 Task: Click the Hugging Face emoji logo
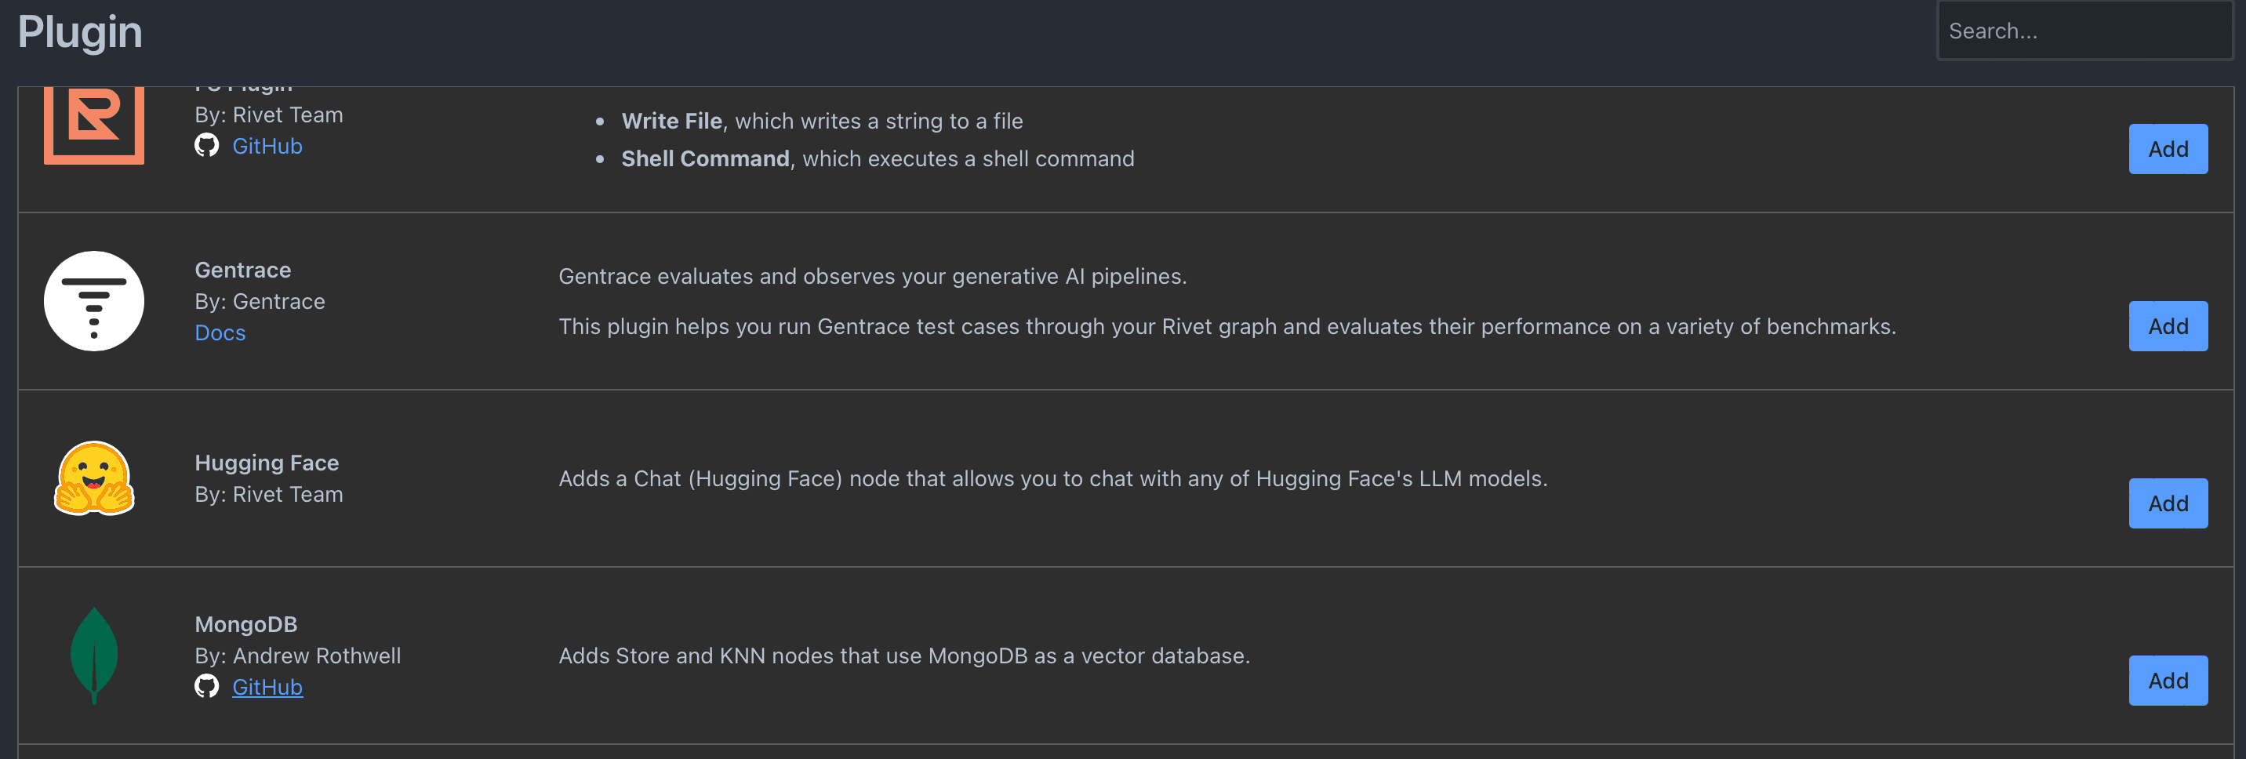tap(94, 478)
